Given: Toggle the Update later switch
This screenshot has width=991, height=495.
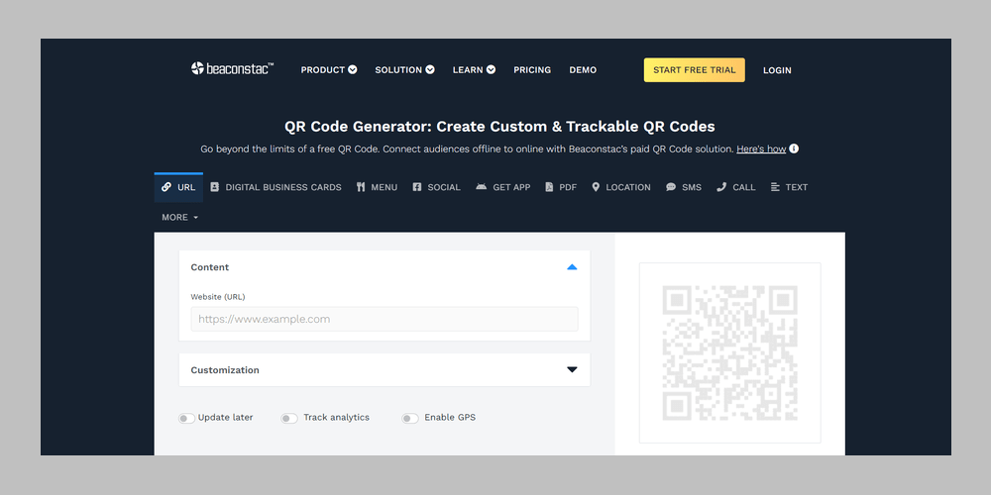Looking at the screenshot, I should click(186, 419).
